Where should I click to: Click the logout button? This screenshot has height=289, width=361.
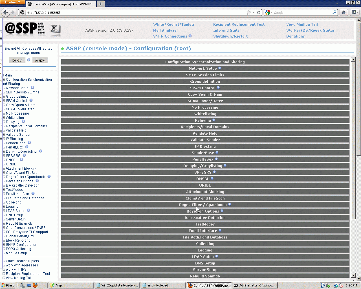tap(17, 60)
